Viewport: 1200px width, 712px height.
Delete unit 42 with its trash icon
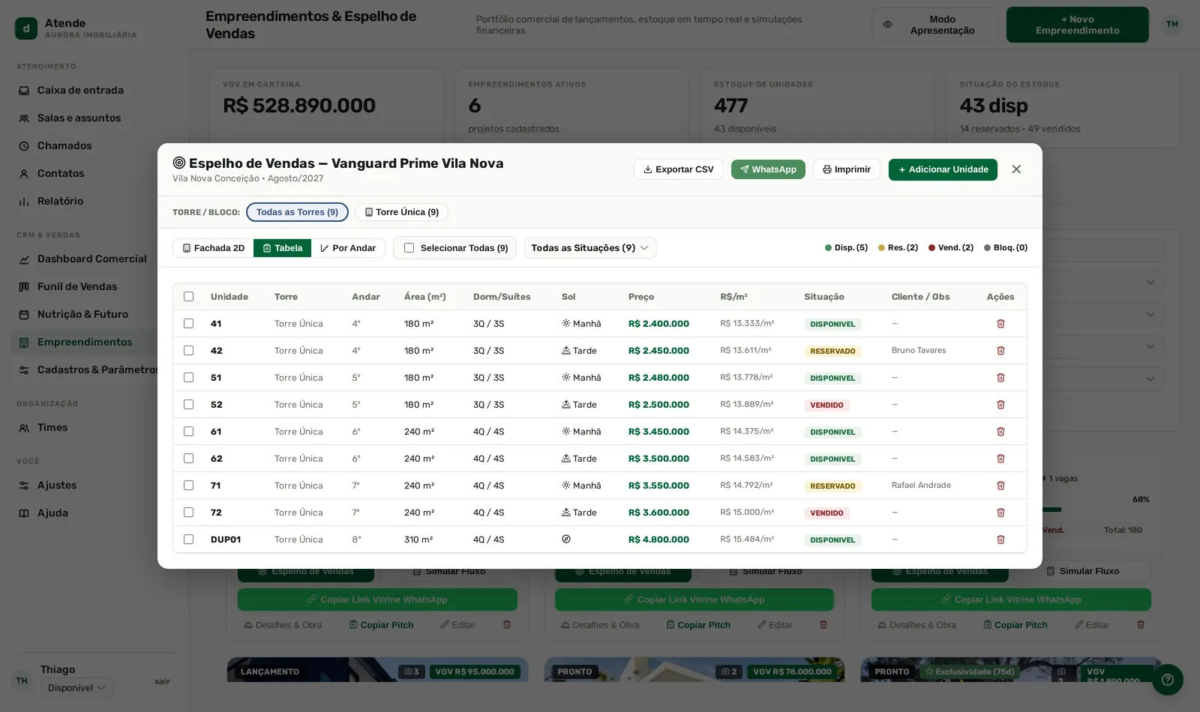point(1000,351)
